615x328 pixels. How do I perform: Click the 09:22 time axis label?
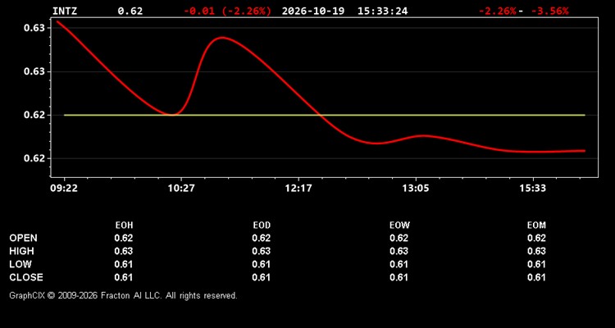tap(63, 189)
